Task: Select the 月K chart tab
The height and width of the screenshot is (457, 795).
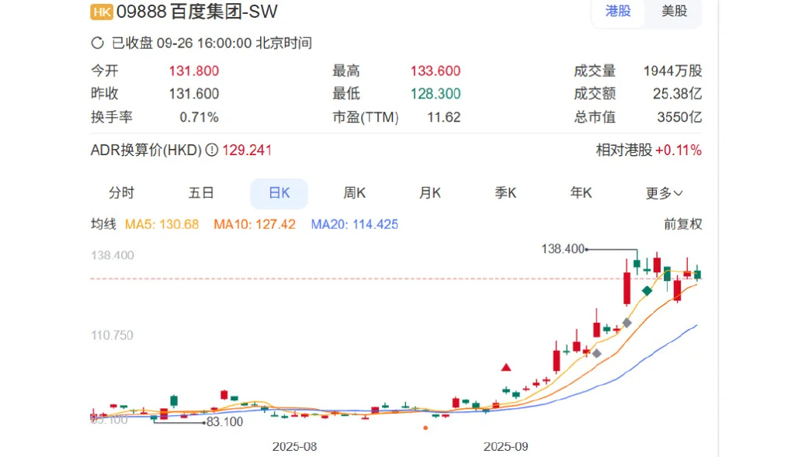Action: [430, 193]
